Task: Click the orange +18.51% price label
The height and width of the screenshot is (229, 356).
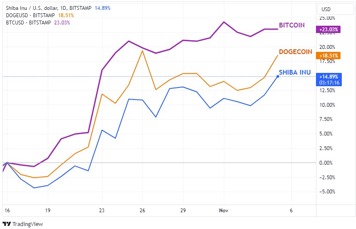Action: pyautogui.click(x=329, y=55)
